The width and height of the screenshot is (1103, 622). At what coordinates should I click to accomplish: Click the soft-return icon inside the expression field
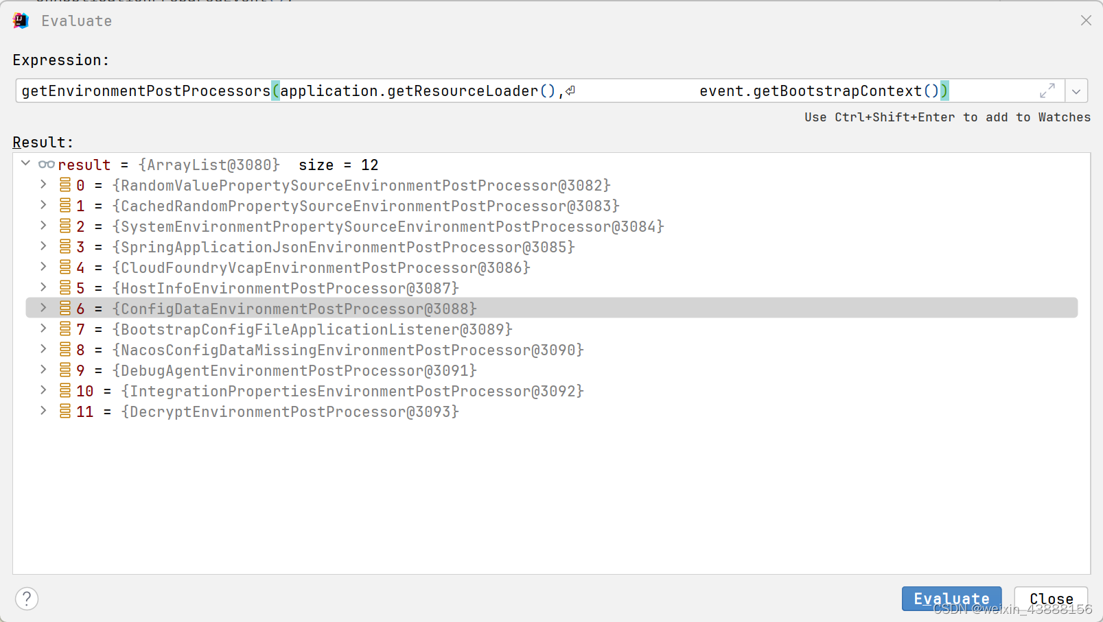pos(570,90)
